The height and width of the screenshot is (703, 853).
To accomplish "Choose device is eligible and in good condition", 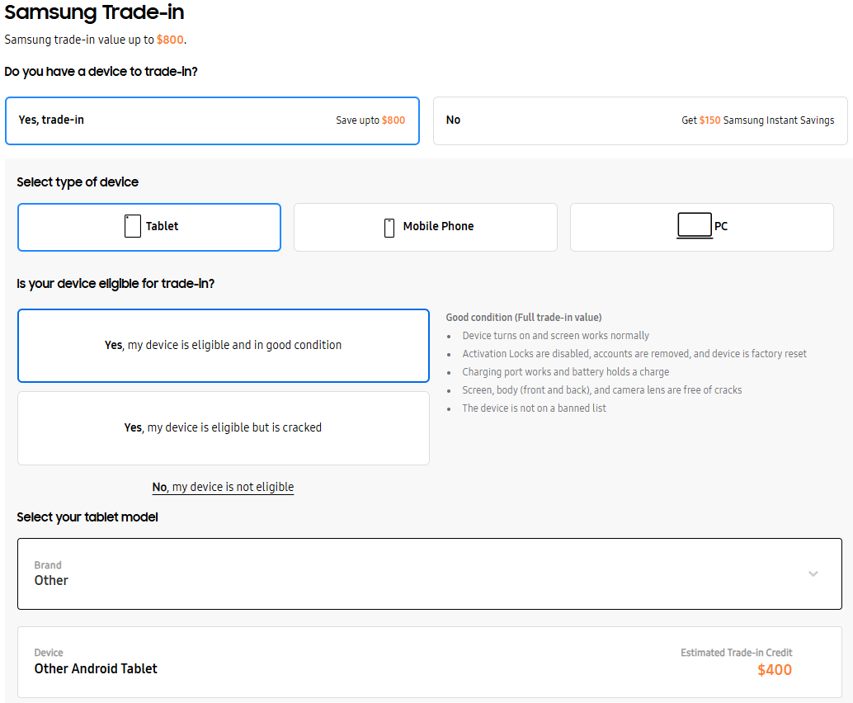I will click(x=224, y=346).
